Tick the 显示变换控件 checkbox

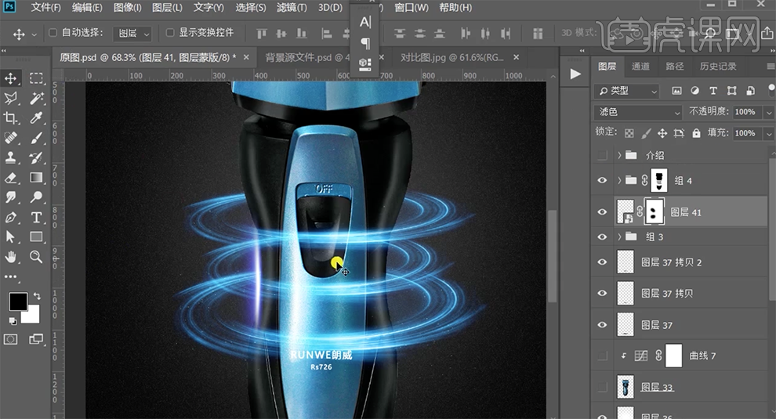(x=170, y=33)
